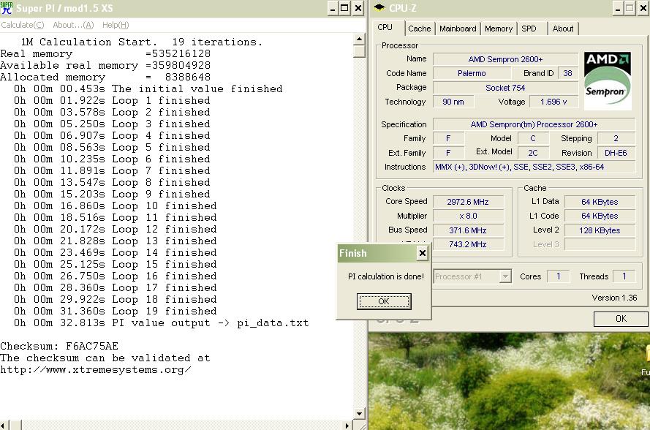Click Super PI scroll right arrow
The width and height of the screenshot is (650, 430).
click(x=347, y=426)
